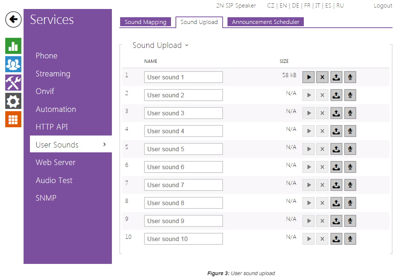The width and height of the screenshot is (403, 280).
Task: Record User sound 5 with microphone
Action: [x=350, y=149]
